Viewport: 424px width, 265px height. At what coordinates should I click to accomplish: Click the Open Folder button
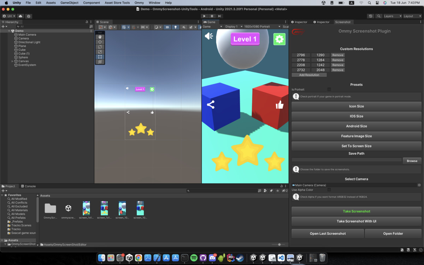(393, 234)
